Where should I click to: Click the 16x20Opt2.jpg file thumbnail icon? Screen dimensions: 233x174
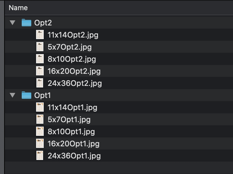(x=40, y=71)
